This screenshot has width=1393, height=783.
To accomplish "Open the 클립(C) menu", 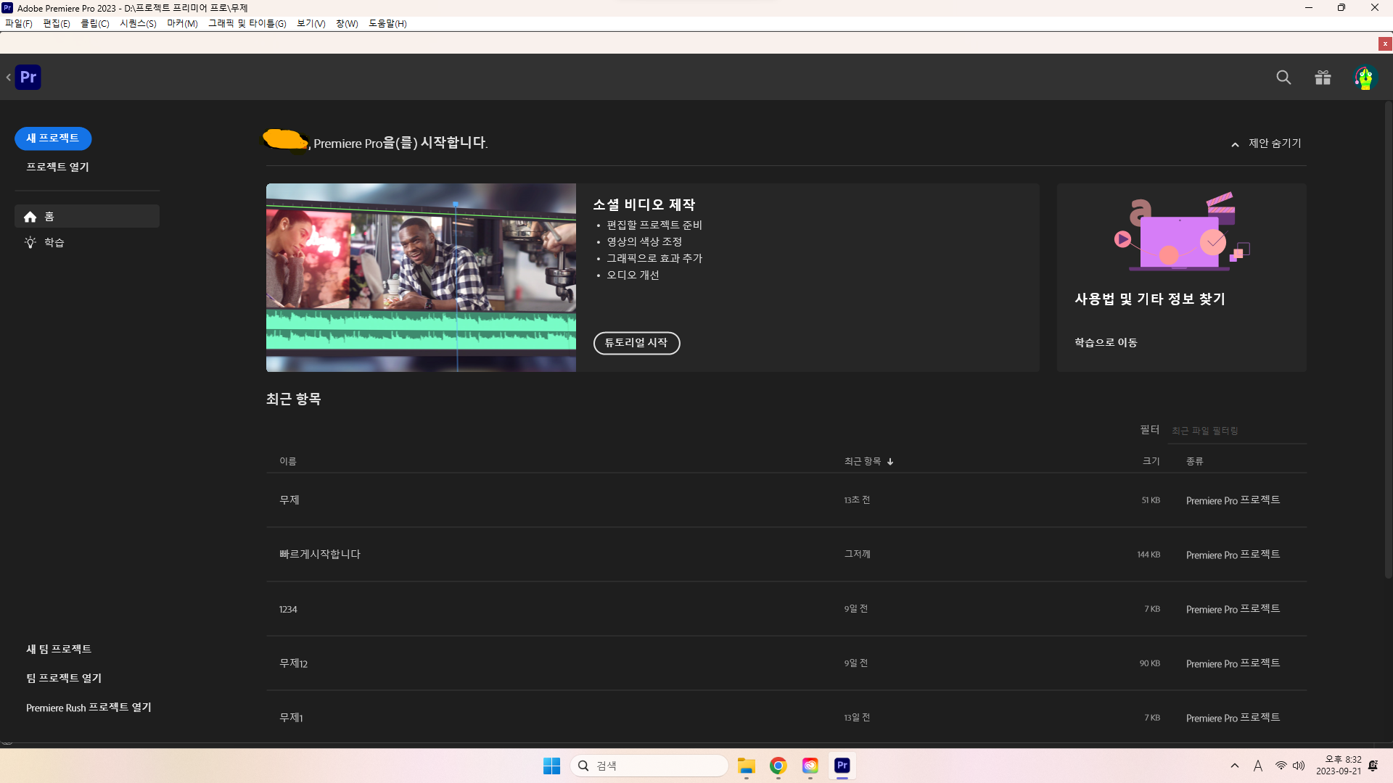I will click(95, 24).
